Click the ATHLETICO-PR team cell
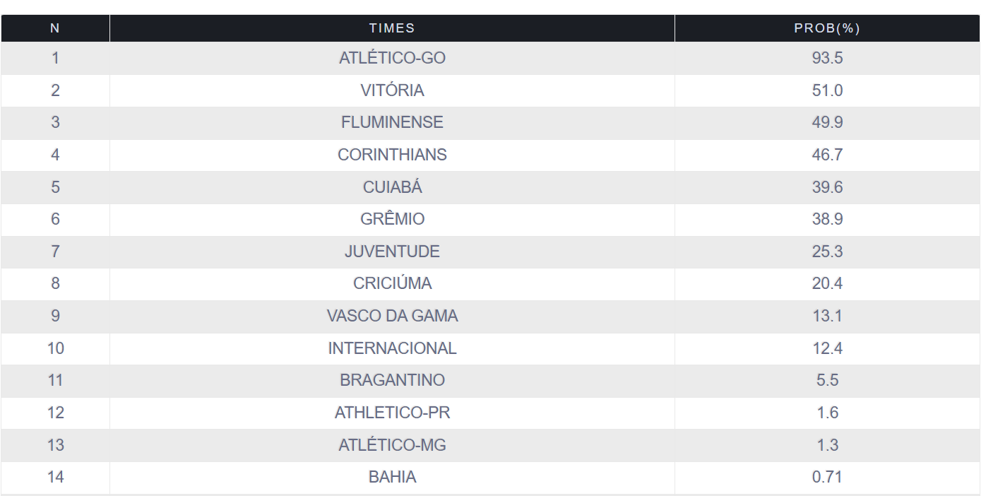Image resolution: width=986 pixels, height=496 pixels. tap(392, 413)
